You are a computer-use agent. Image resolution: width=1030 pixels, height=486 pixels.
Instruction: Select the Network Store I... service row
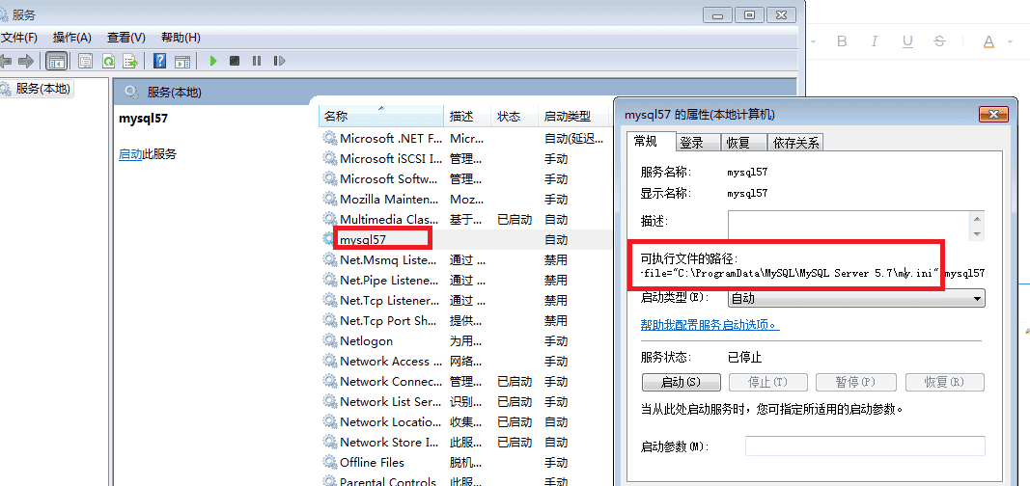click(465, 442)
